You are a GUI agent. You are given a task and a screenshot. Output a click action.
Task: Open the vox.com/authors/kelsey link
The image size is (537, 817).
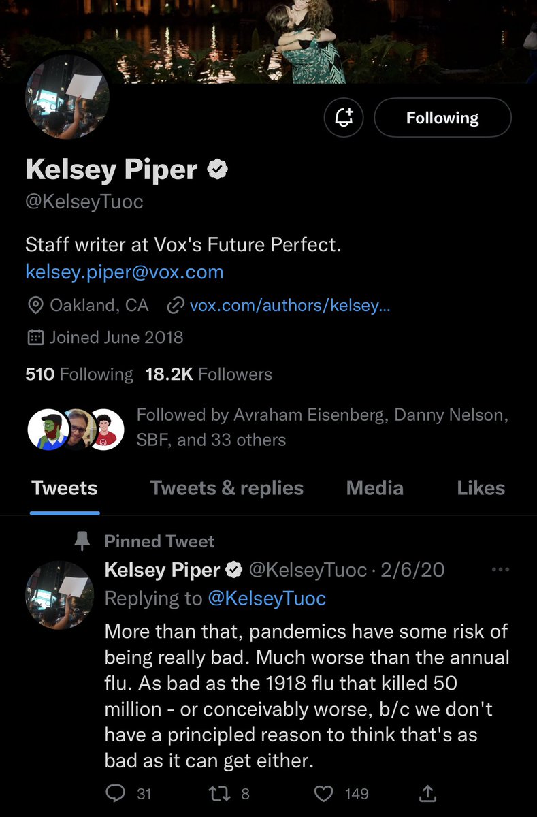289,305
